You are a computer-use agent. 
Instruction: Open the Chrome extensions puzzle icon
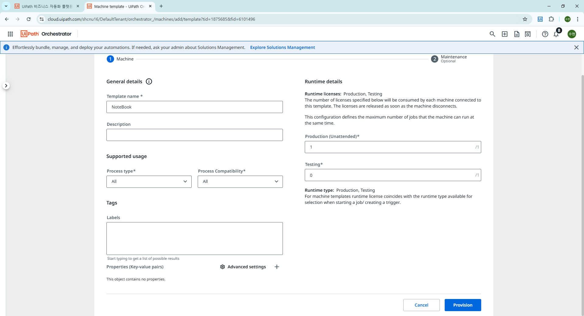pos(551,19)
